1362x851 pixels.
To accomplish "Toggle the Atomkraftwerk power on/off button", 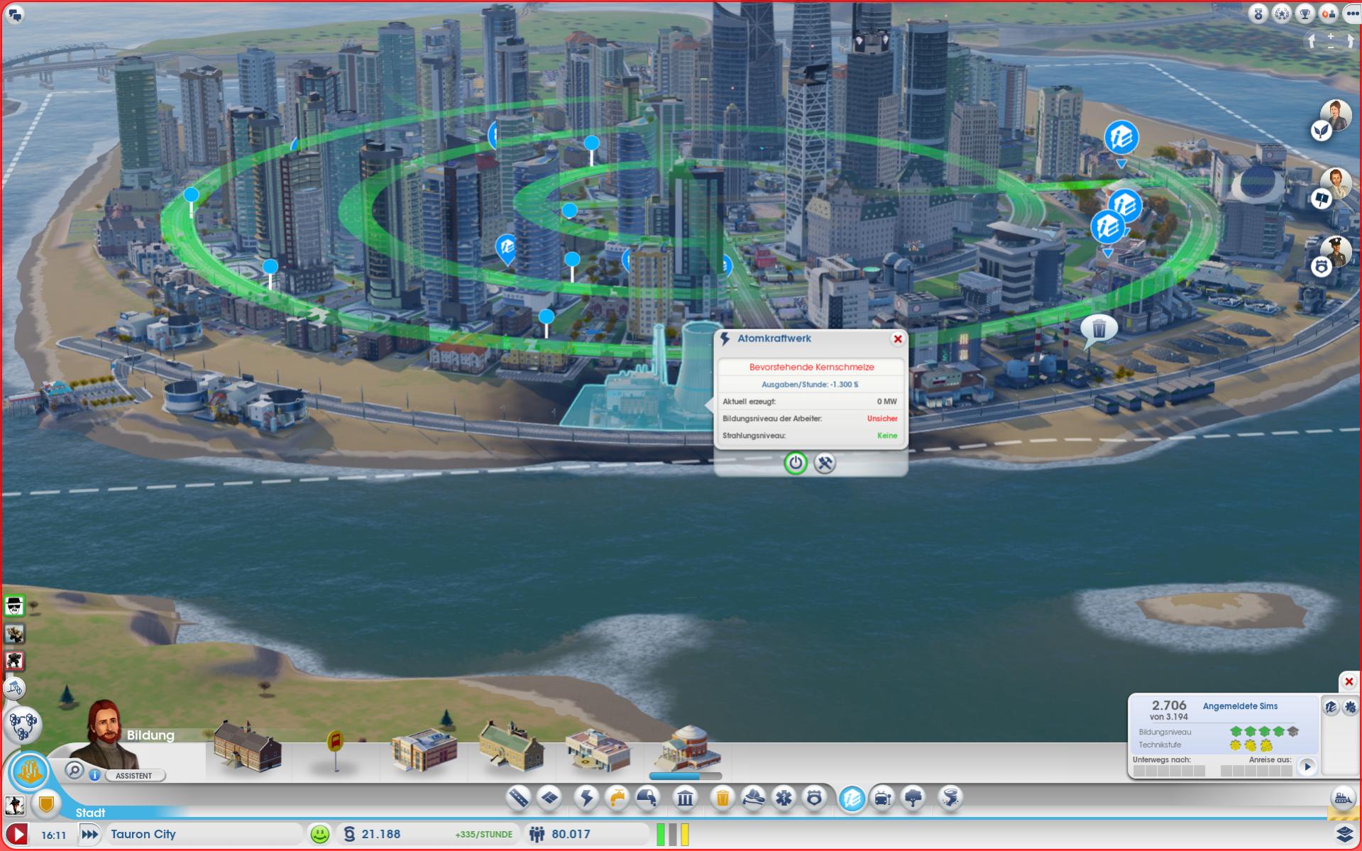I will 796,463.
